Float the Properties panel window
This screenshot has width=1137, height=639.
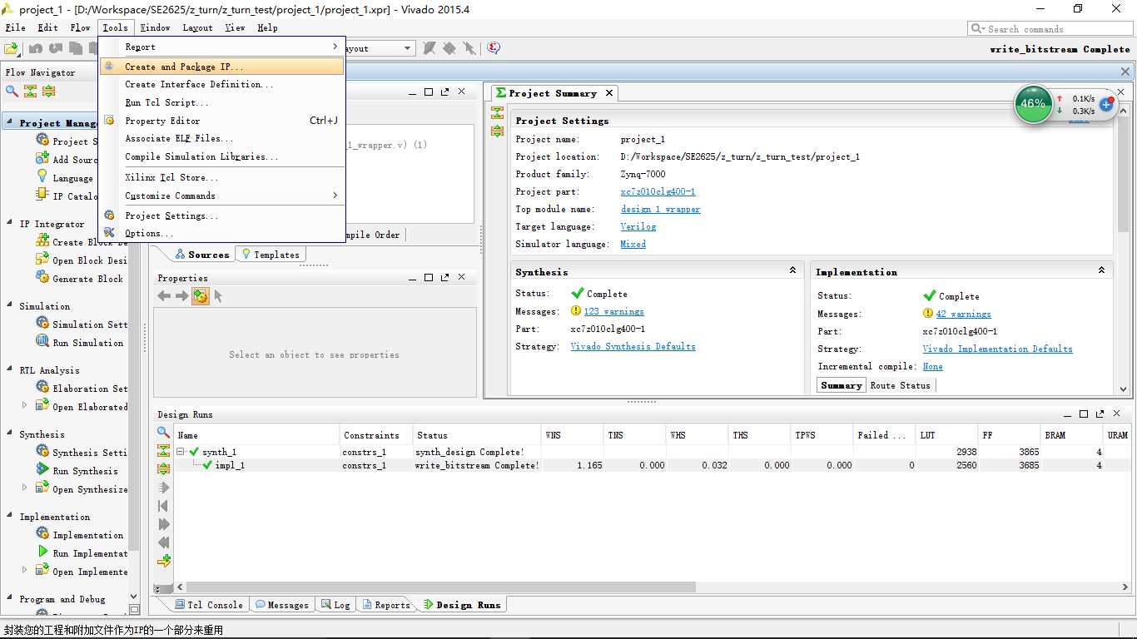[445, 277]
